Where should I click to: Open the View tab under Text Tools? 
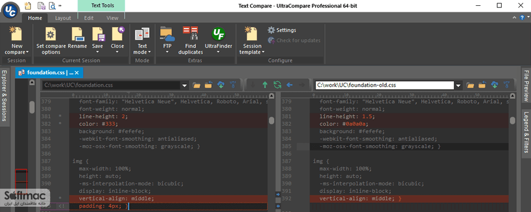pyautogui.click(x=113, y=18)
